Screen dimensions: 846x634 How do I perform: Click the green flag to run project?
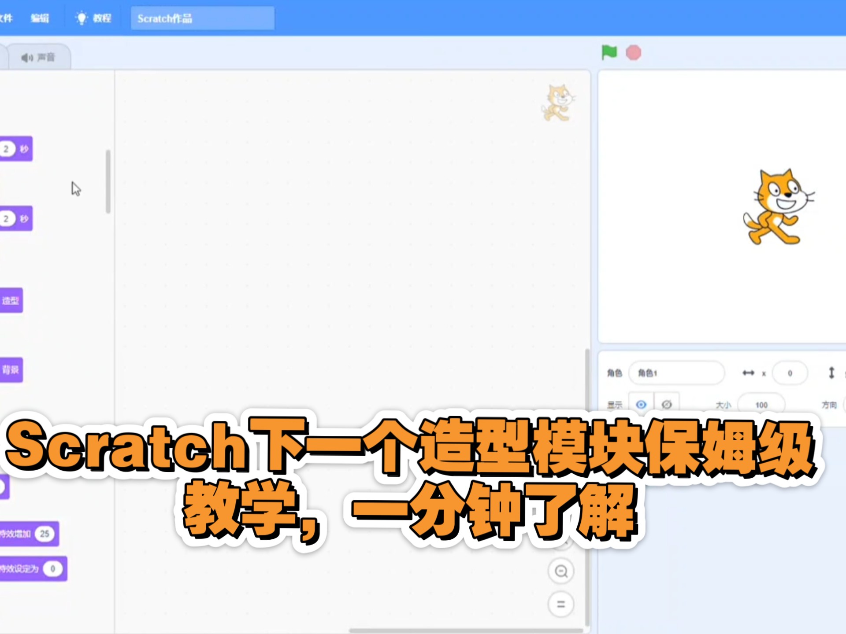(609, 52)
